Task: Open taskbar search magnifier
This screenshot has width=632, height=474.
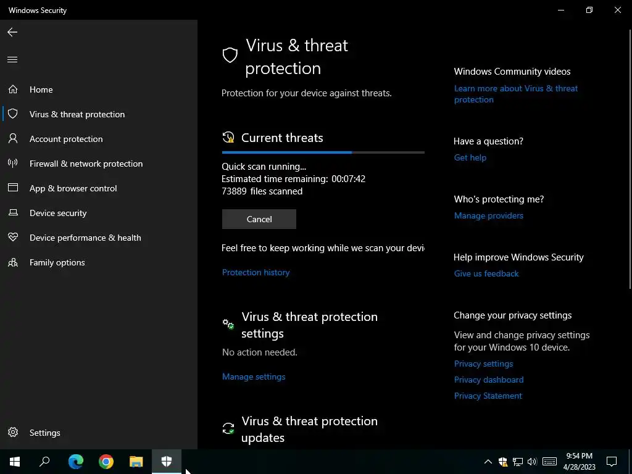Action: coord(44,462)
